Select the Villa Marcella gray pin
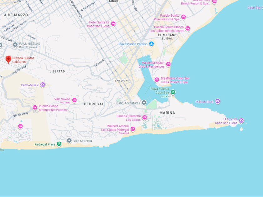 tap(69, 141)
